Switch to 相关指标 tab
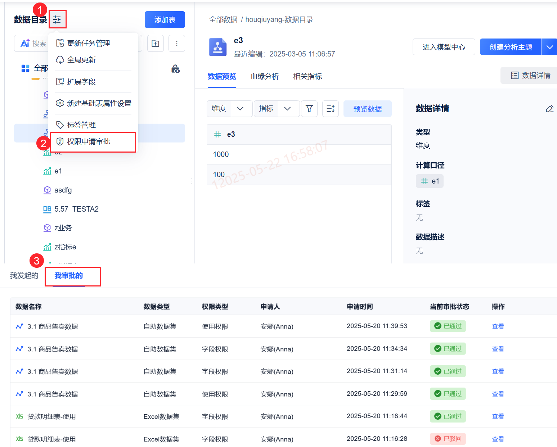The height and width of the screenshot is (447, 557). [x=307, y=76]
